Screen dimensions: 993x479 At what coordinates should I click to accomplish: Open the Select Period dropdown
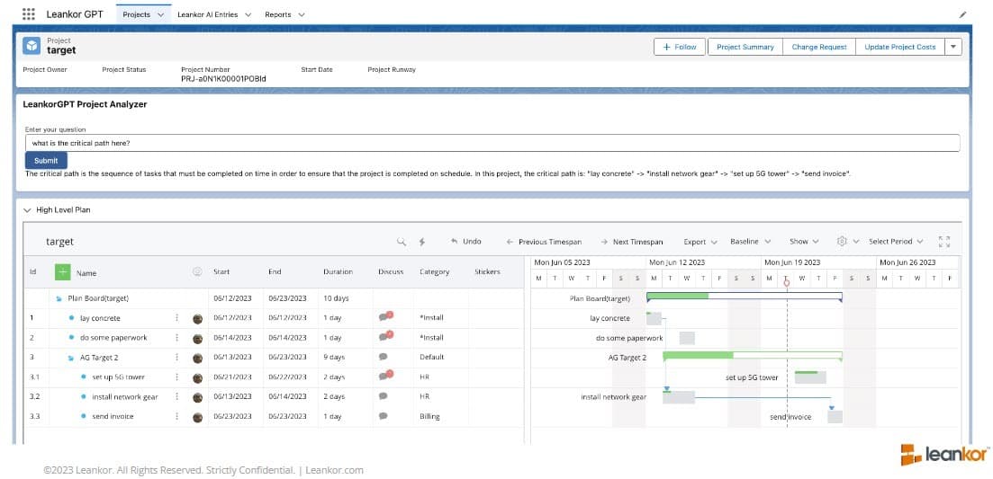pyautogui.click(x=896, y=242)
